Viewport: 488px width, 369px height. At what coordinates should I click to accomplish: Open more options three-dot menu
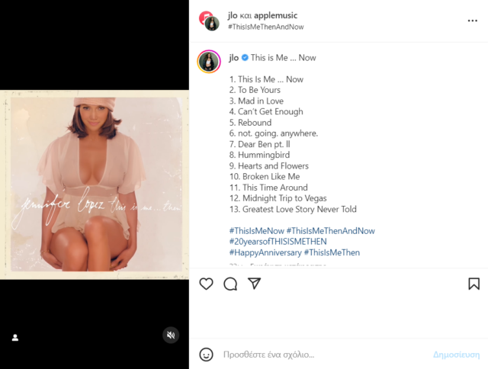(473, 21)
